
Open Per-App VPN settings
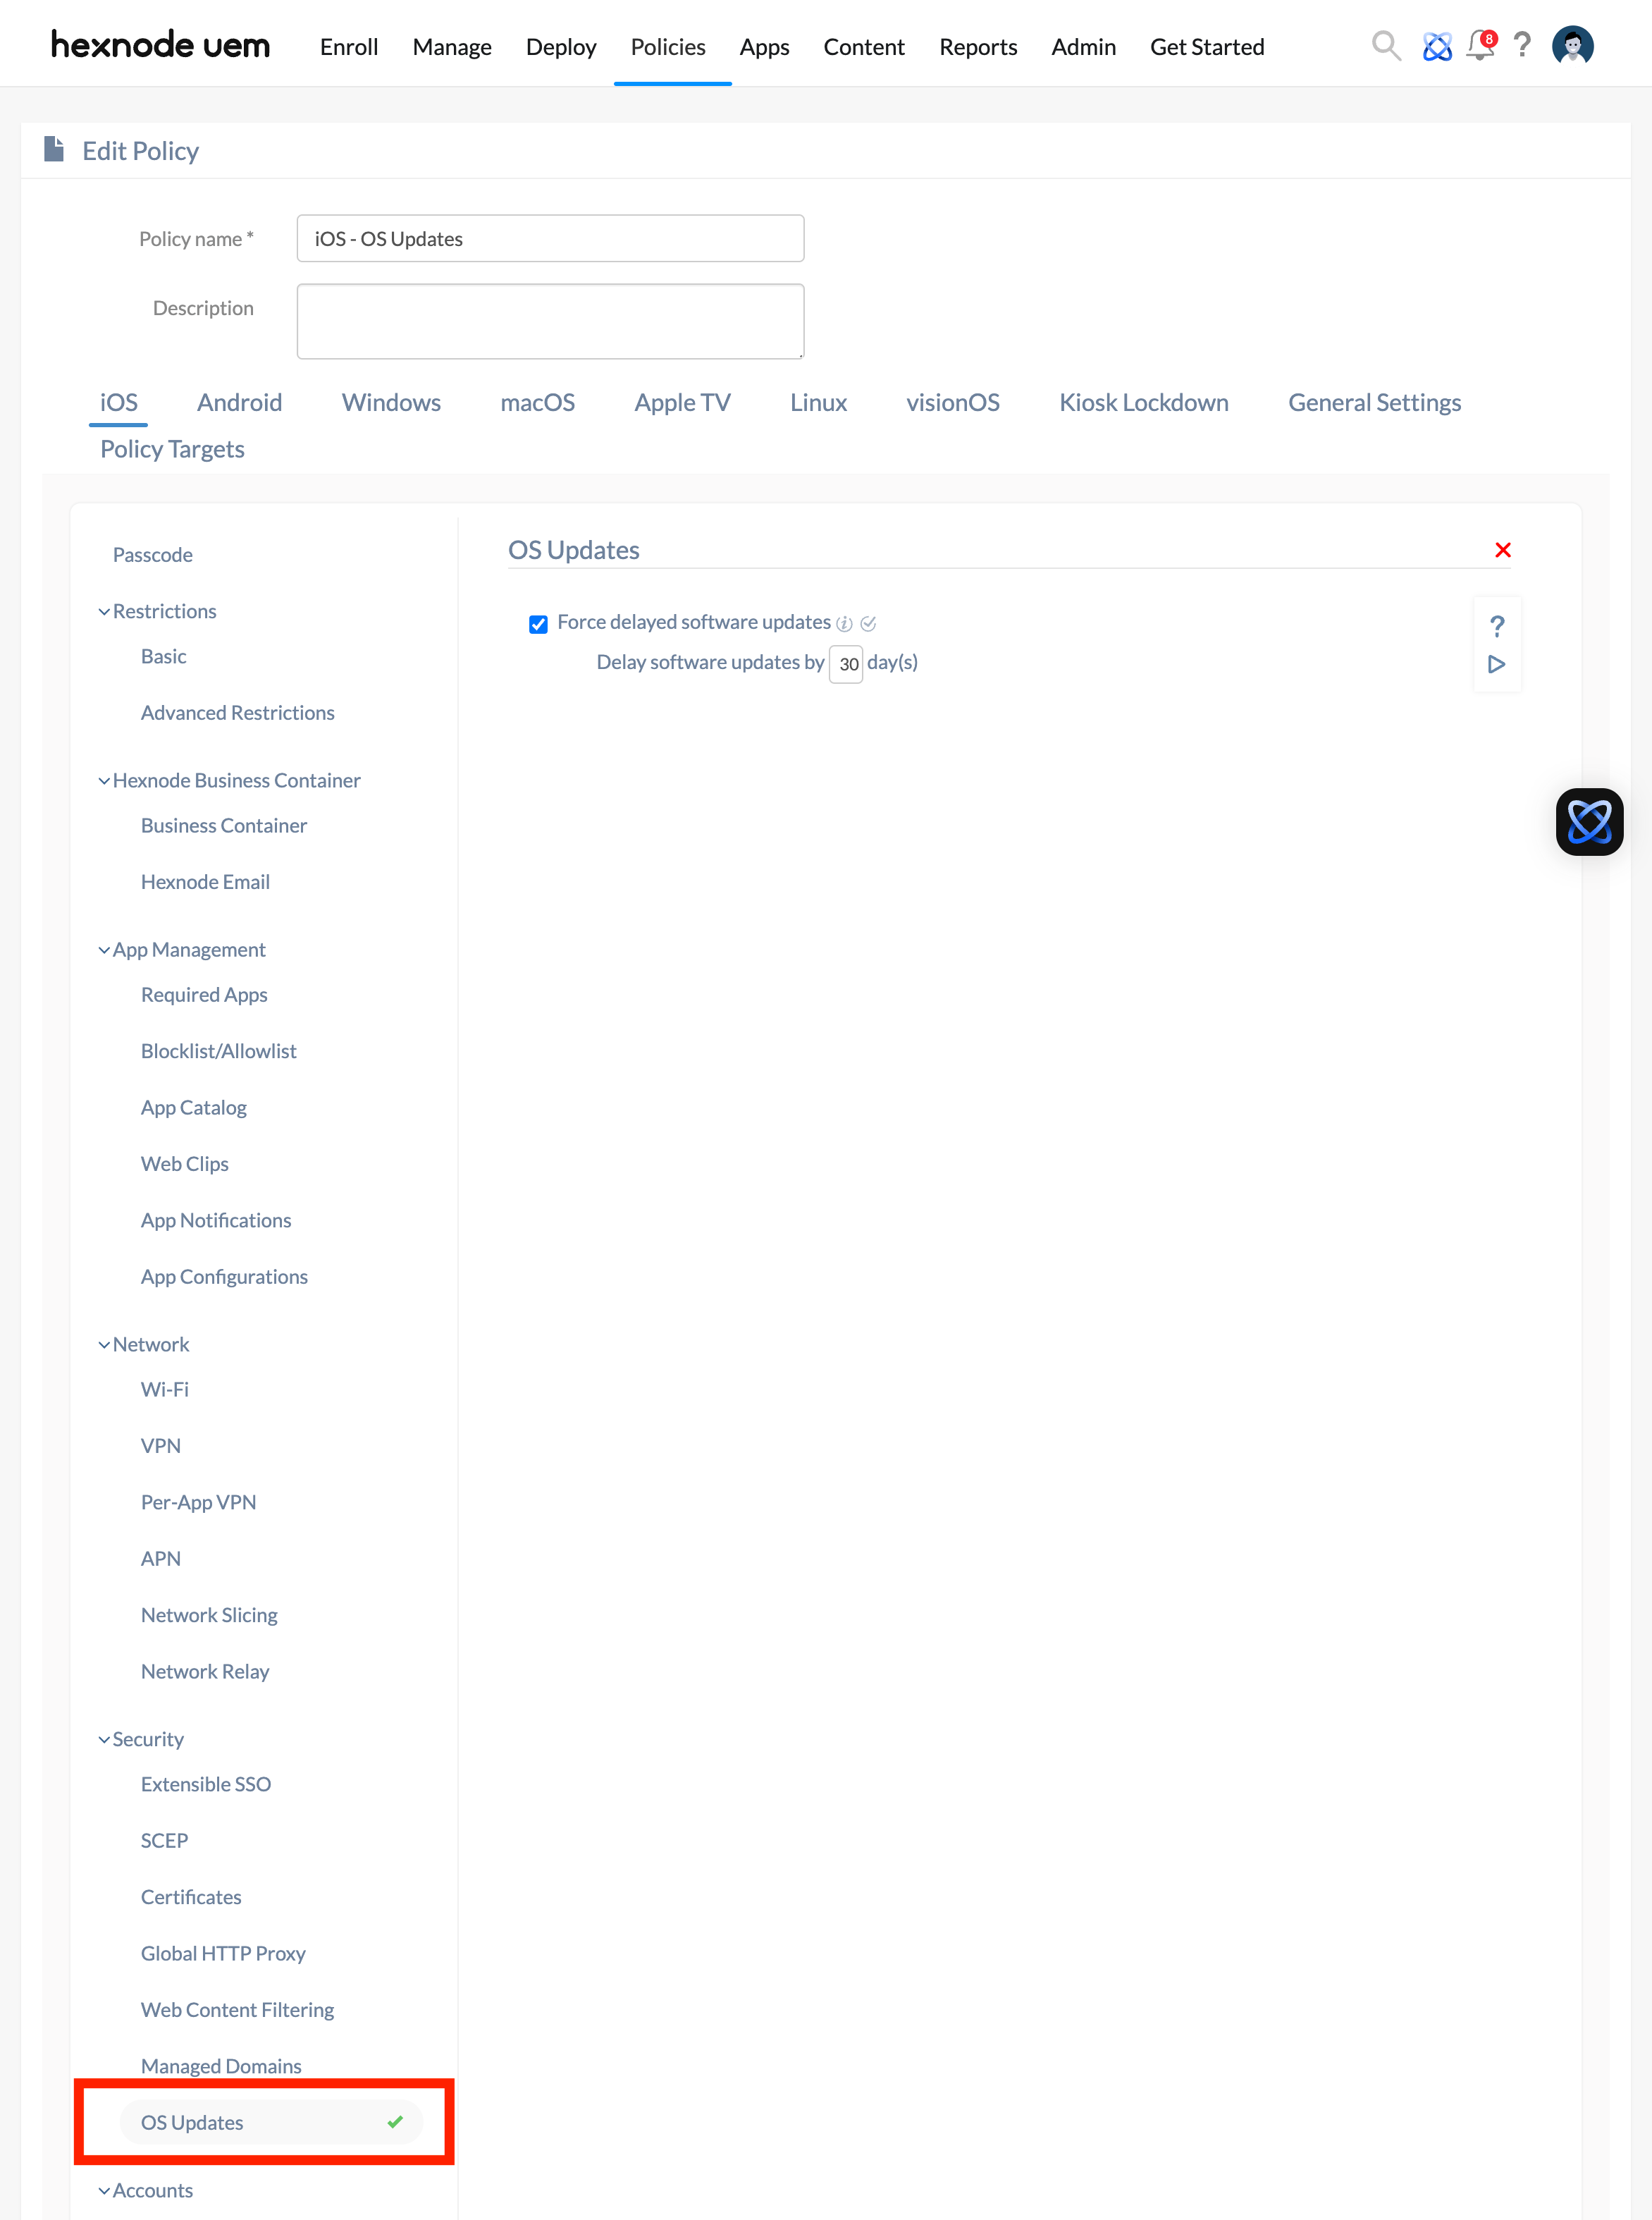tap(198, 1503)
